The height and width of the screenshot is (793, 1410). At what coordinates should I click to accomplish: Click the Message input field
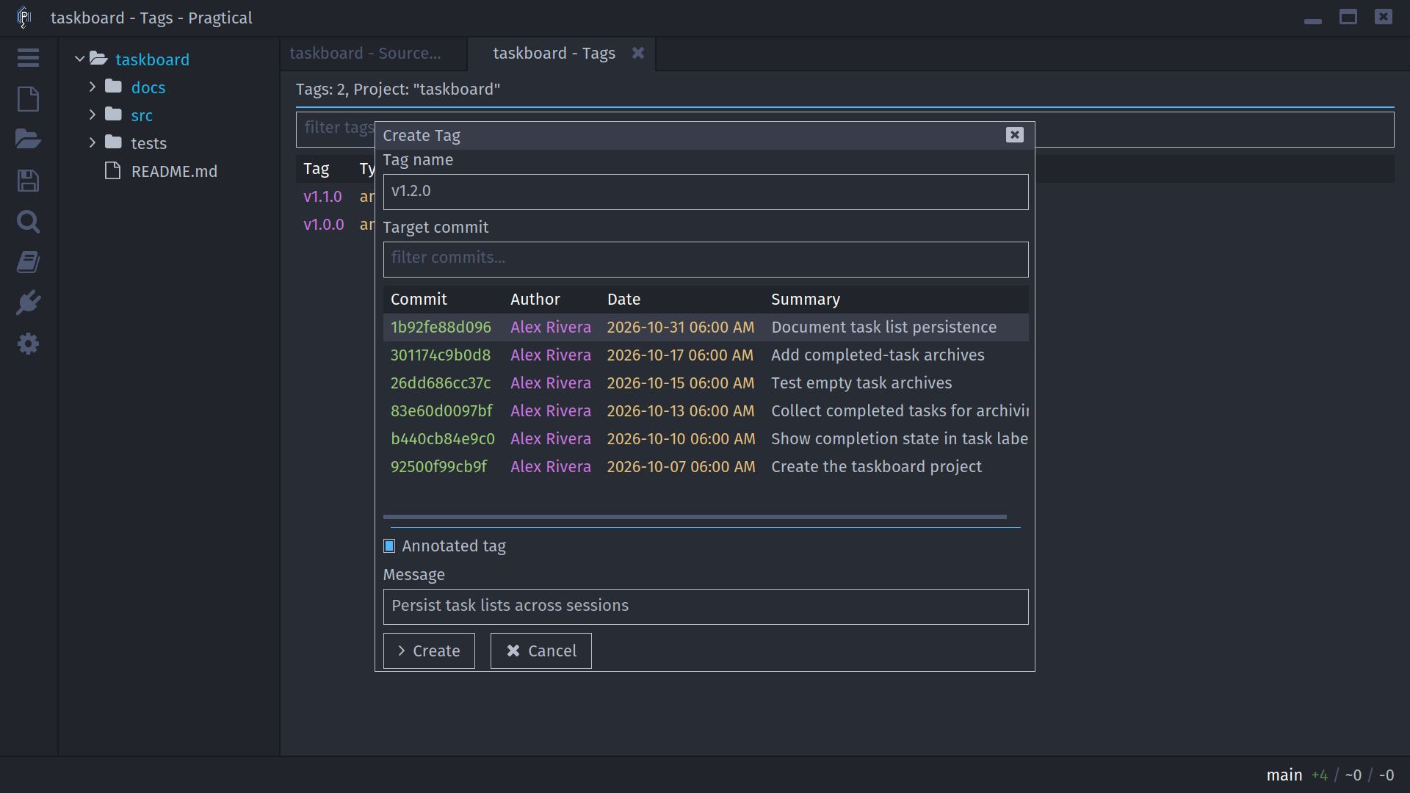(x=706, y=606)
